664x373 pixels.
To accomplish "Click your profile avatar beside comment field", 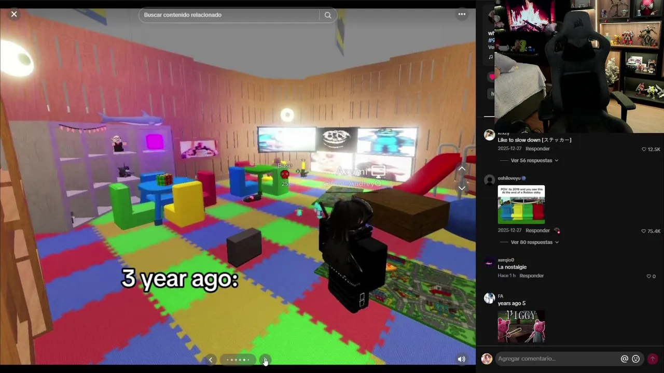I will [x=487, y=358].
